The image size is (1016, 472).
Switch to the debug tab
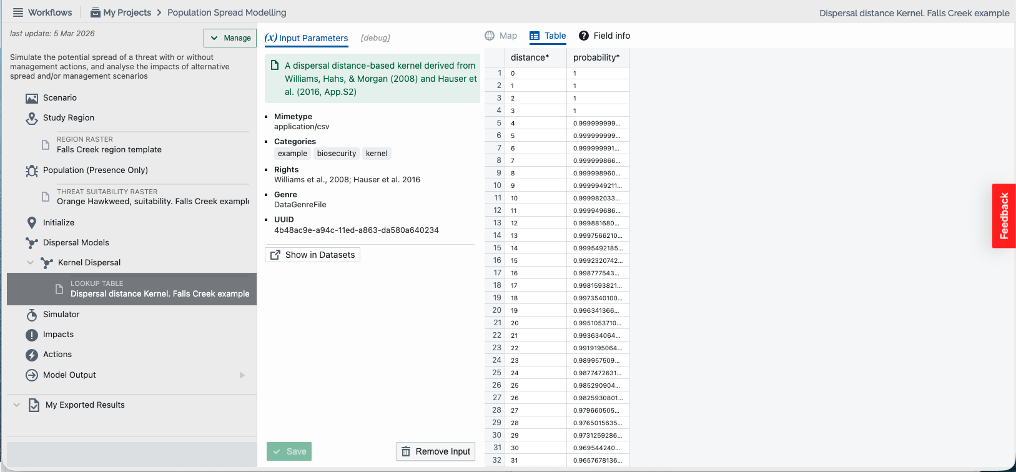point(375,38)
